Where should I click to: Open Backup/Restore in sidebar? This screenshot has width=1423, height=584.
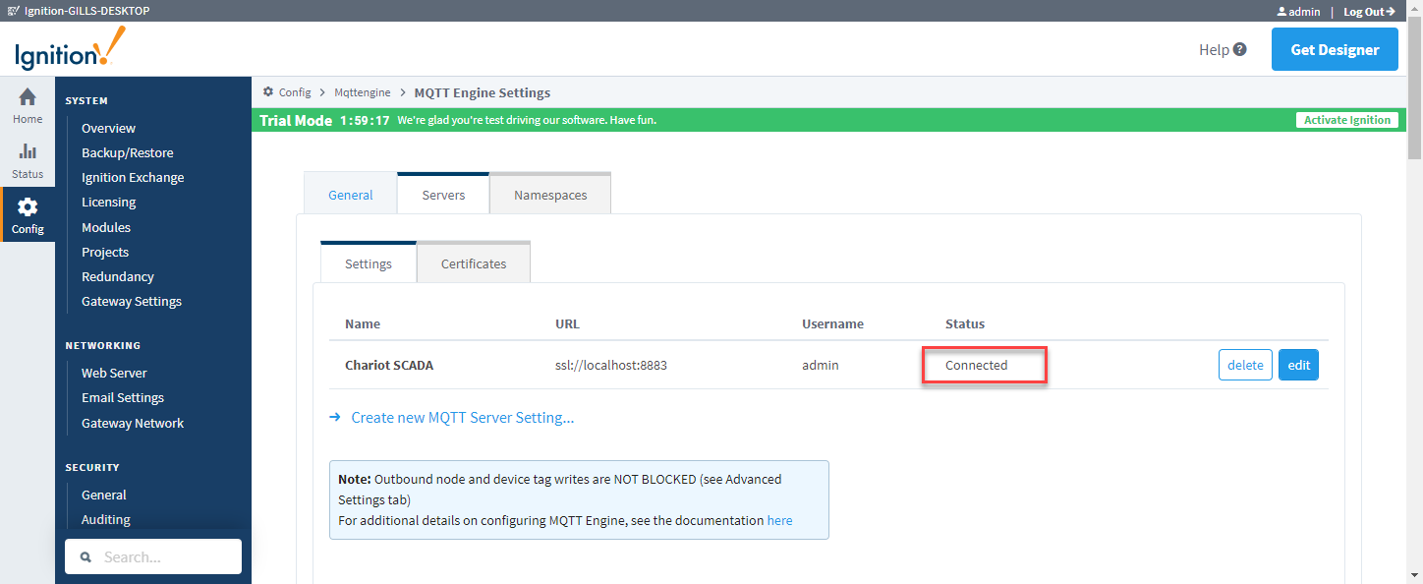(128, 152)
